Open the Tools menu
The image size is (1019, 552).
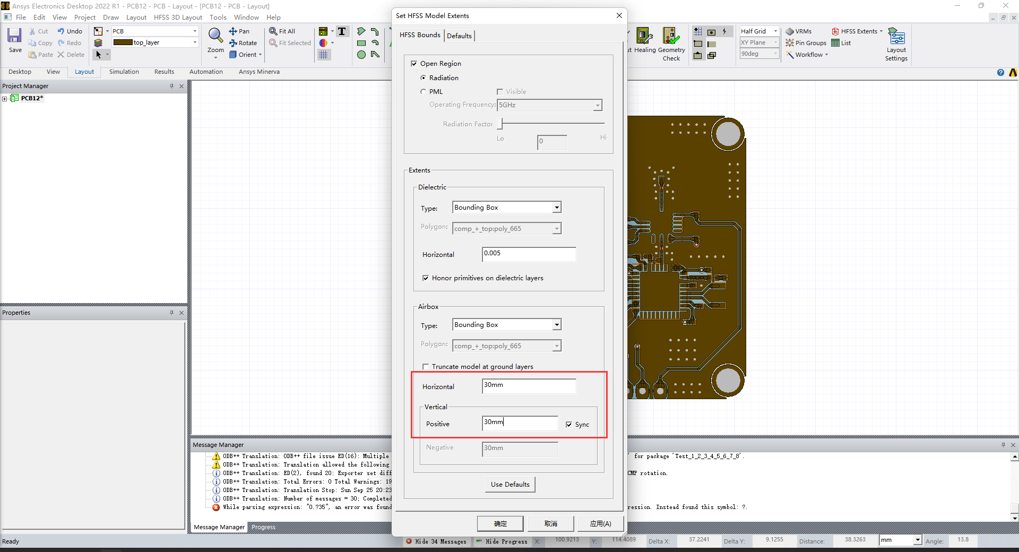[x=218, y=18]
